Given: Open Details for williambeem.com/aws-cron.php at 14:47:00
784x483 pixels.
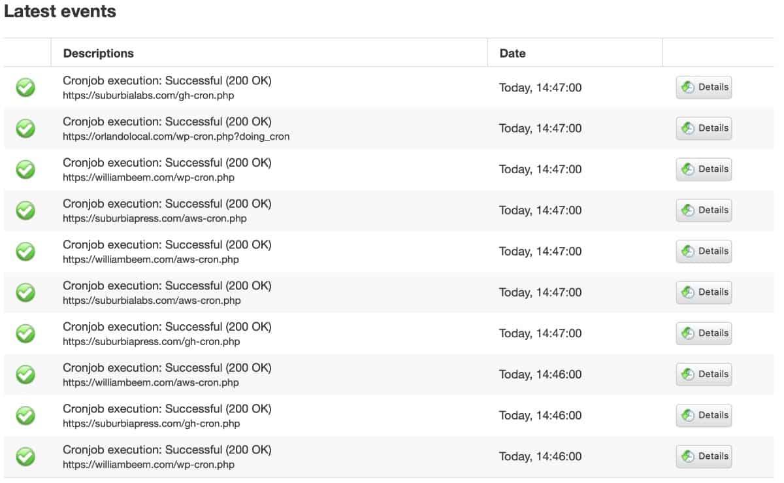Looking at the screenshot, I should click(704, 251).
